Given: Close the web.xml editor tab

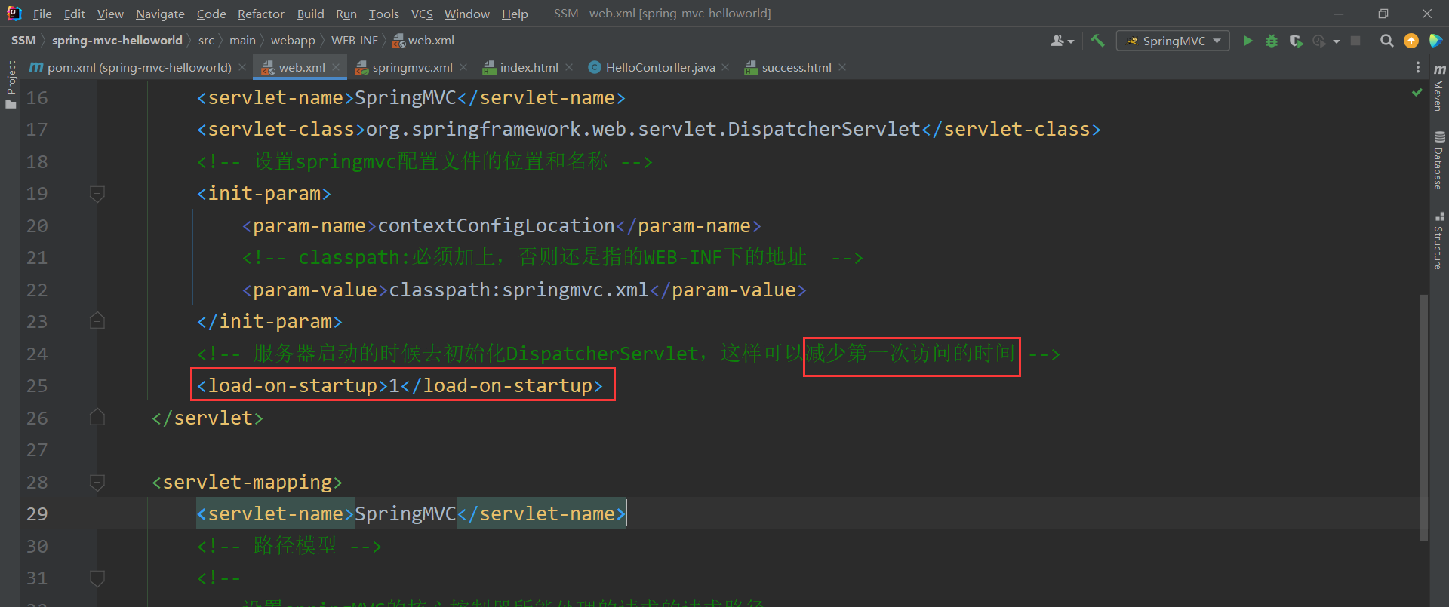Looking at the screenshot, I should pyautogui.click(x=336, y=67).
